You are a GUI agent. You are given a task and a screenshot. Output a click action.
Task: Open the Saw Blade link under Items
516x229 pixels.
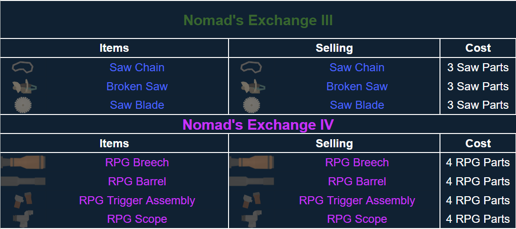click(x=137, y=105)
